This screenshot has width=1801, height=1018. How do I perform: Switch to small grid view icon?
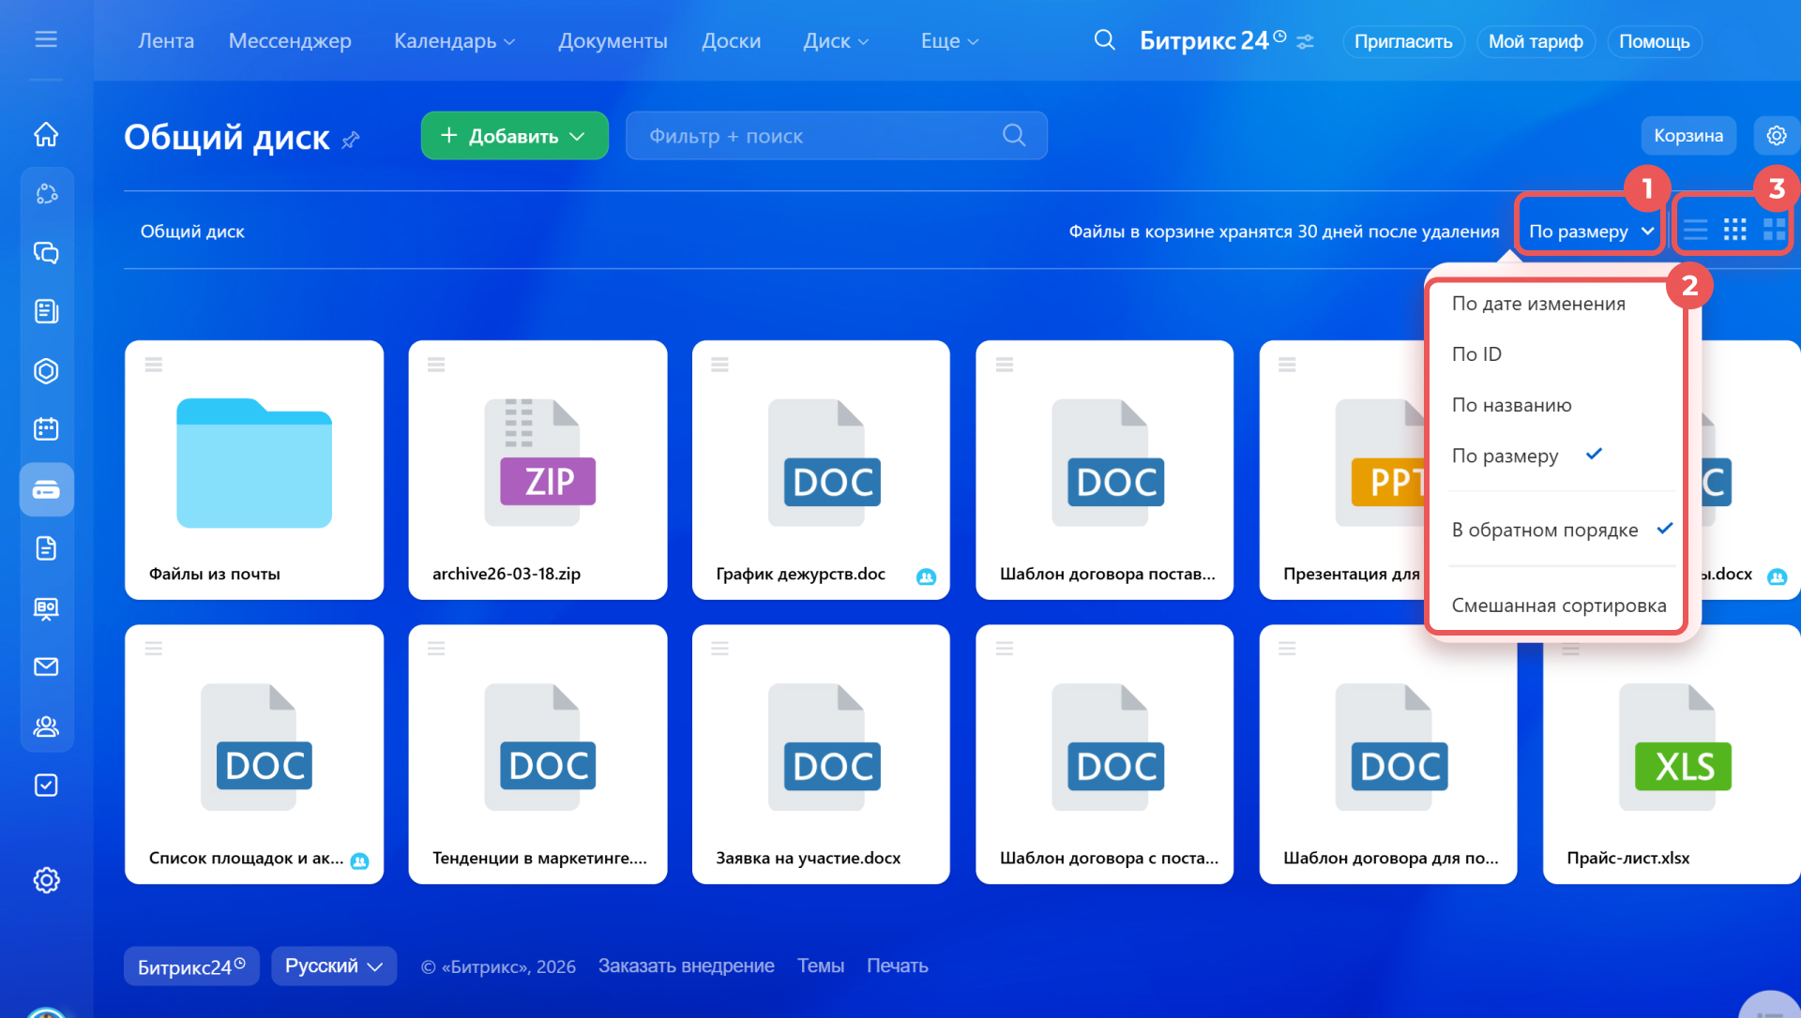point(1734,230)
